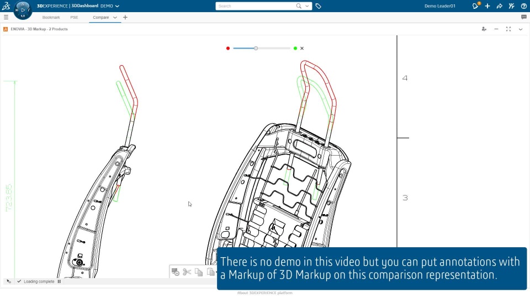The height and width of the screenshot is (298, 530).
Task: Click the paste icon in bottom toolbar
Action: coord(210,272)
